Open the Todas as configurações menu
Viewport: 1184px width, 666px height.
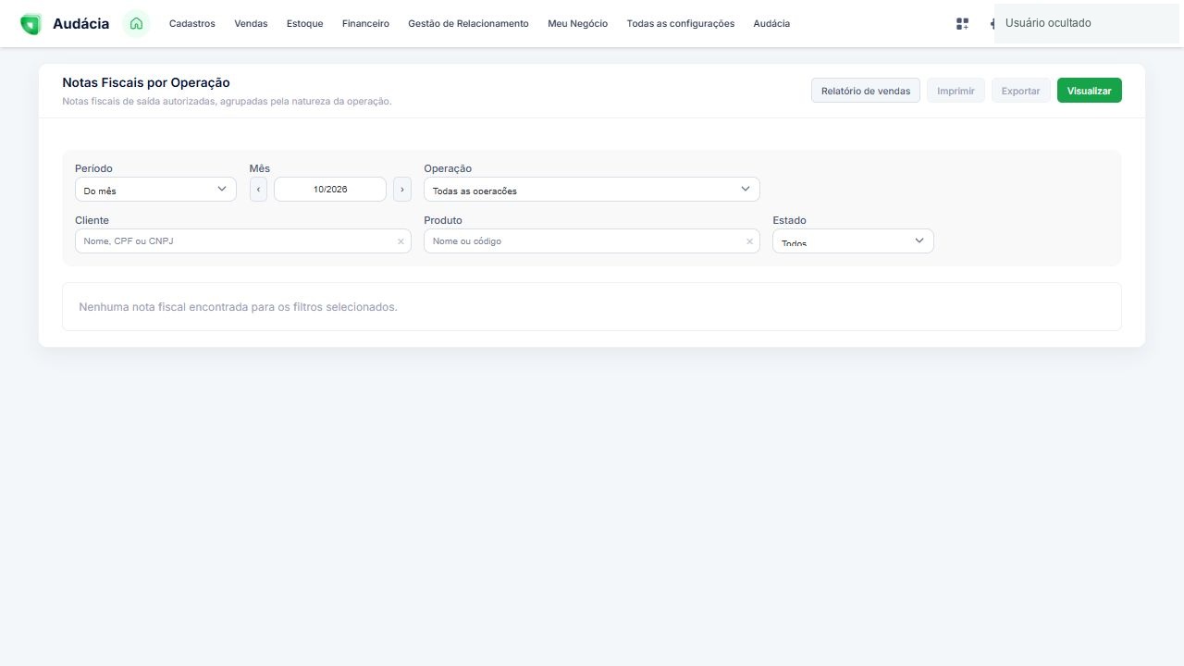681,24
